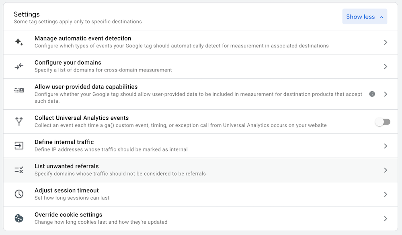402x235 pixels.
Task: Click the Settings heading
Action: [x=27, y=14]
